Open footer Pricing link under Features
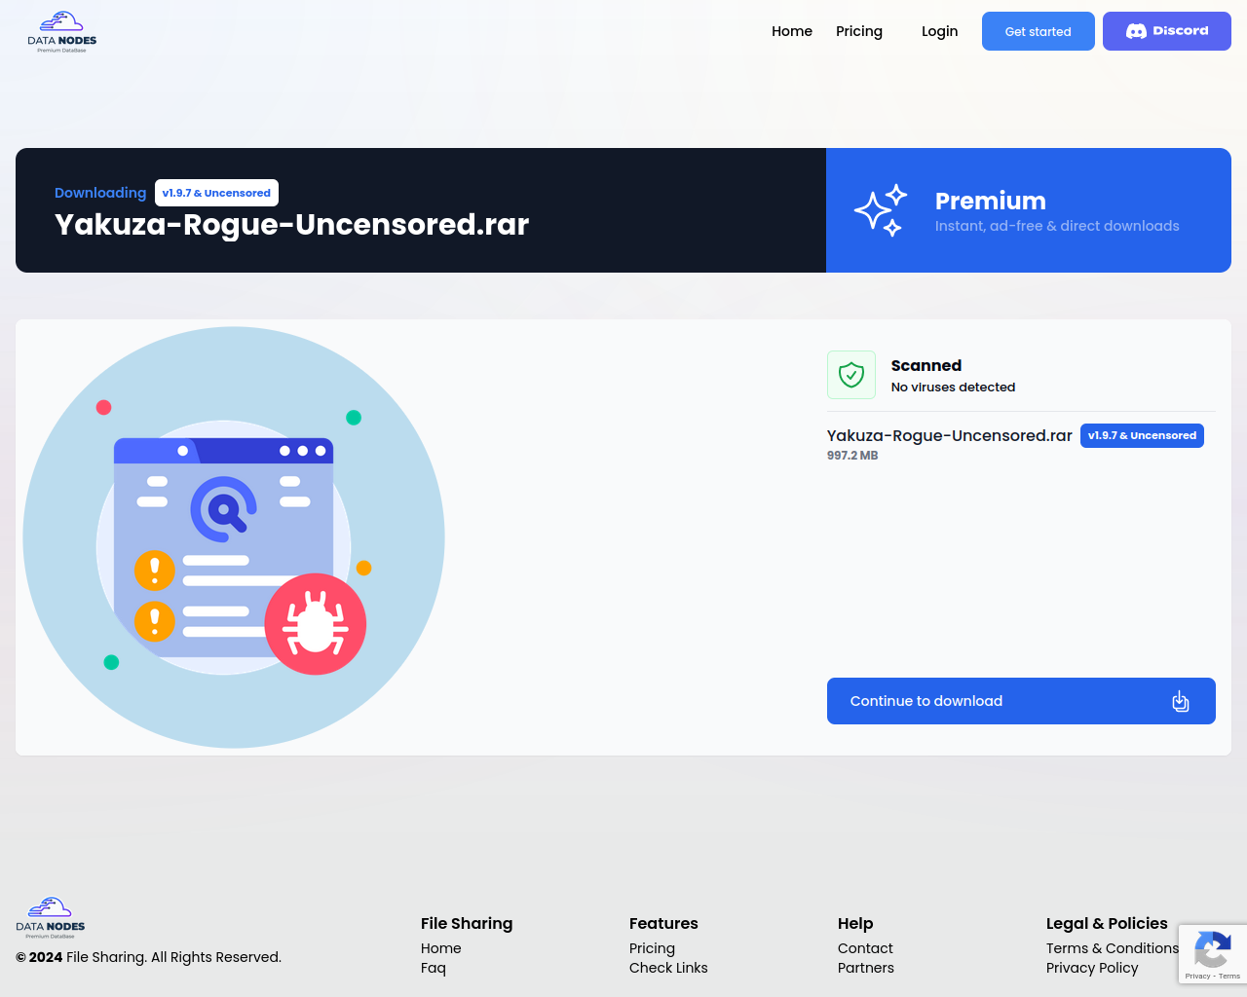 coord(652,948)
